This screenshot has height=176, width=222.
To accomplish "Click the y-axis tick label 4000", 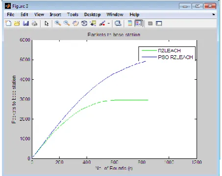I will coord(25,80).
